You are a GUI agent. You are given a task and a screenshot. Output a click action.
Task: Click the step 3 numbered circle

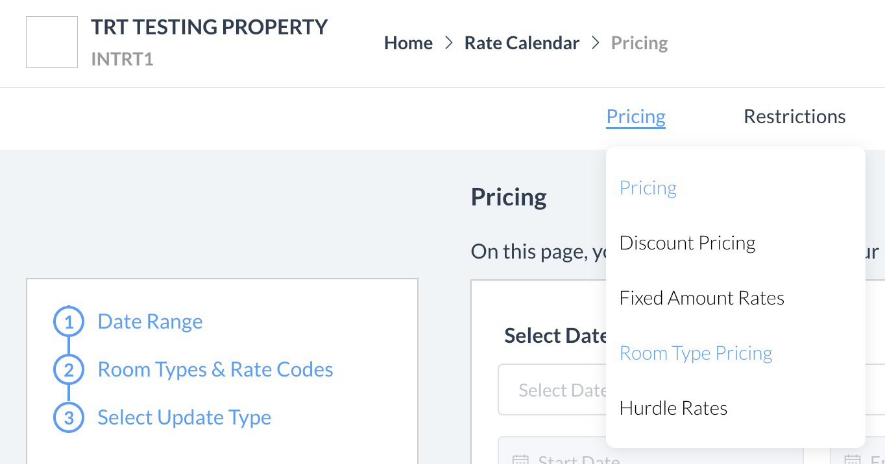click(x=69, y=417)
